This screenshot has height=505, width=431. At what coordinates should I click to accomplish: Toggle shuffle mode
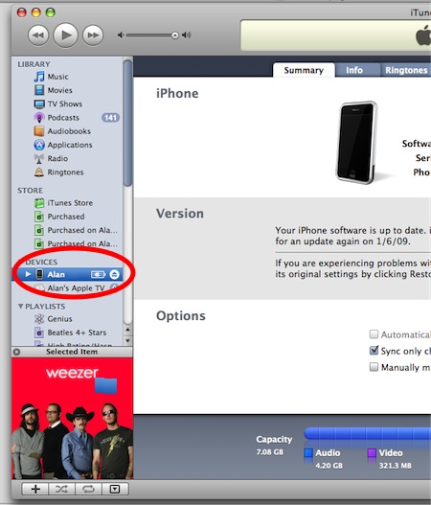[x=62, y=489]
